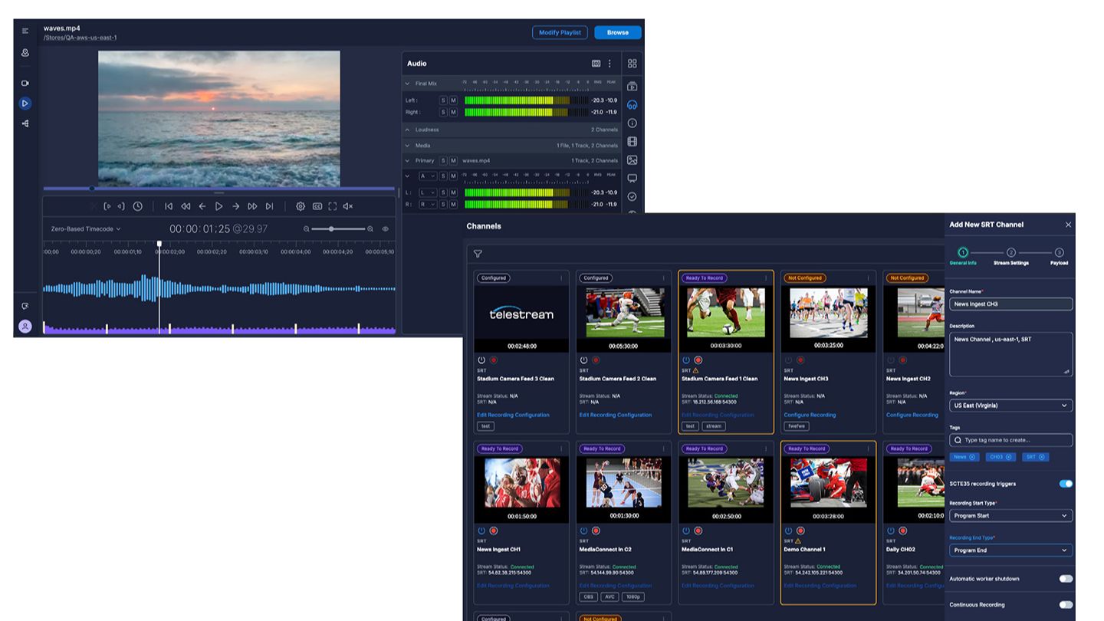Viewport: 1104px width, 621px height.
Task: Open Recording End Type dropdown
Action: [x=1010, y=550]
